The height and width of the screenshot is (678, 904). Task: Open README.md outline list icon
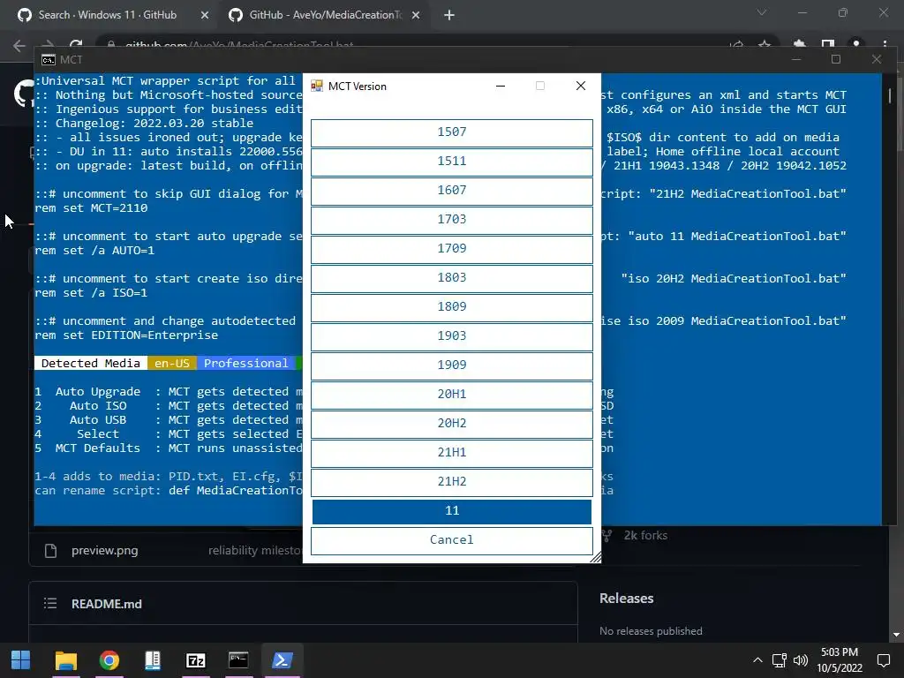click(x=50, y=604)
